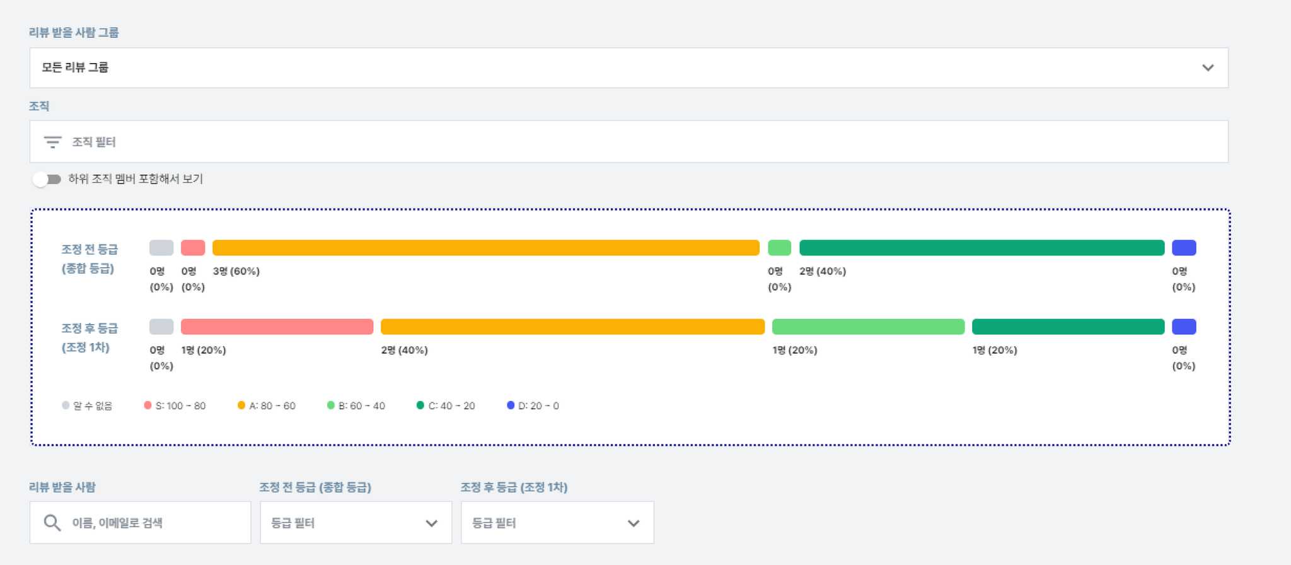1291x565 pixels.
Task: Open the 조정 후 등급 (조정 1차) 등급 필터 dropdown
Action: pos(557,523)
